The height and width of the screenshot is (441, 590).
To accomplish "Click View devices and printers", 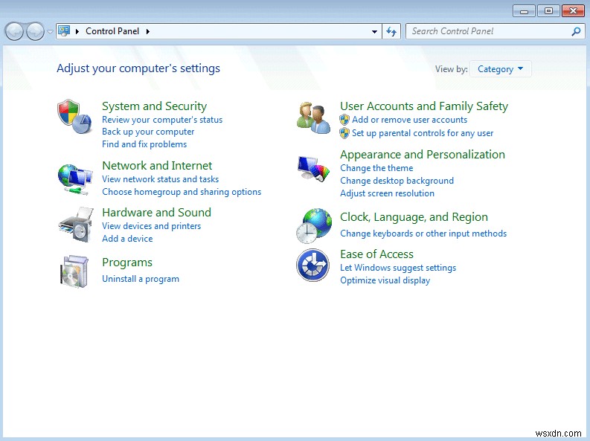I will click(151, 226).
